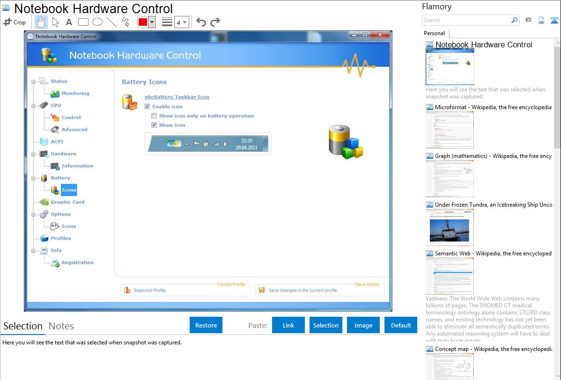Click the camera capture icon

click(528, 20)
